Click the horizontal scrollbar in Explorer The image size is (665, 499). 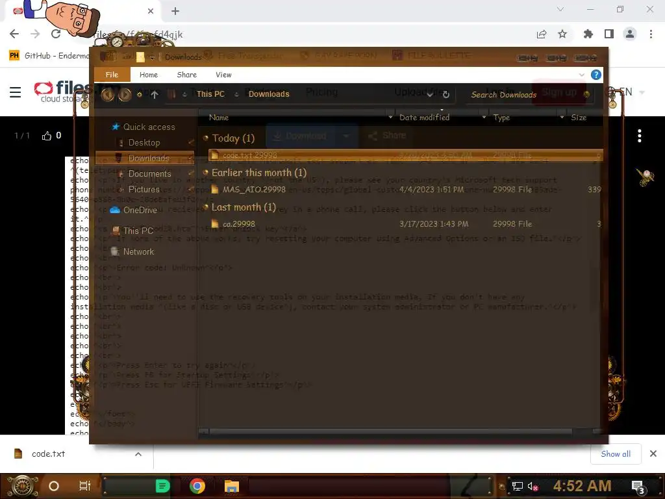pyautogui.click(x=390, y=431)
